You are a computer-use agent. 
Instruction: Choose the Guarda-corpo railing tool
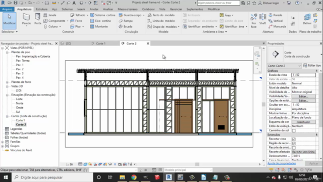130,15
